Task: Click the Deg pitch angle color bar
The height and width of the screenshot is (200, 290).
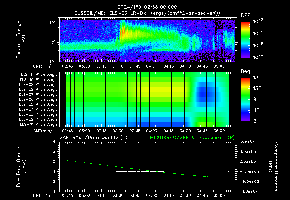Action: tap(245, 100)
